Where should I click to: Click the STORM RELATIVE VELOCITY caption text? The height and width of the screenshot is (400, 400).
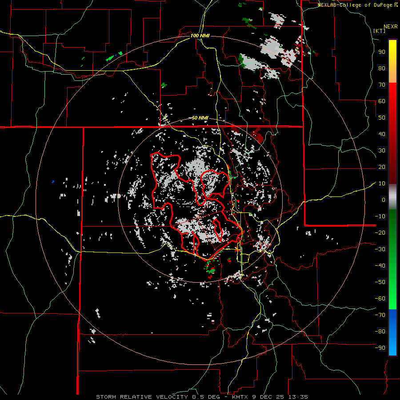(143, 396)
